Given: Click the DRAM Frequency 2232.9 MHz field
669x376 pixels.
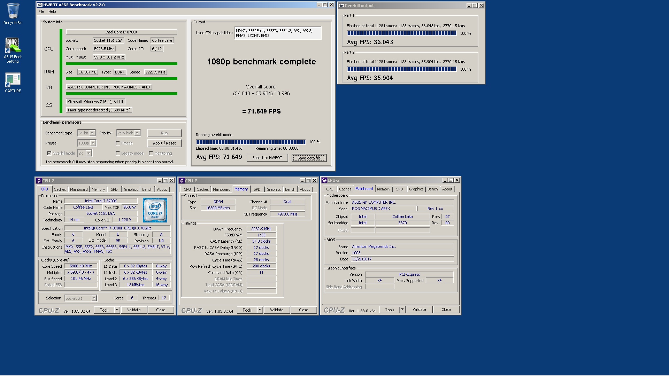Looking at the screenshot, I should [x=261, y=229].
